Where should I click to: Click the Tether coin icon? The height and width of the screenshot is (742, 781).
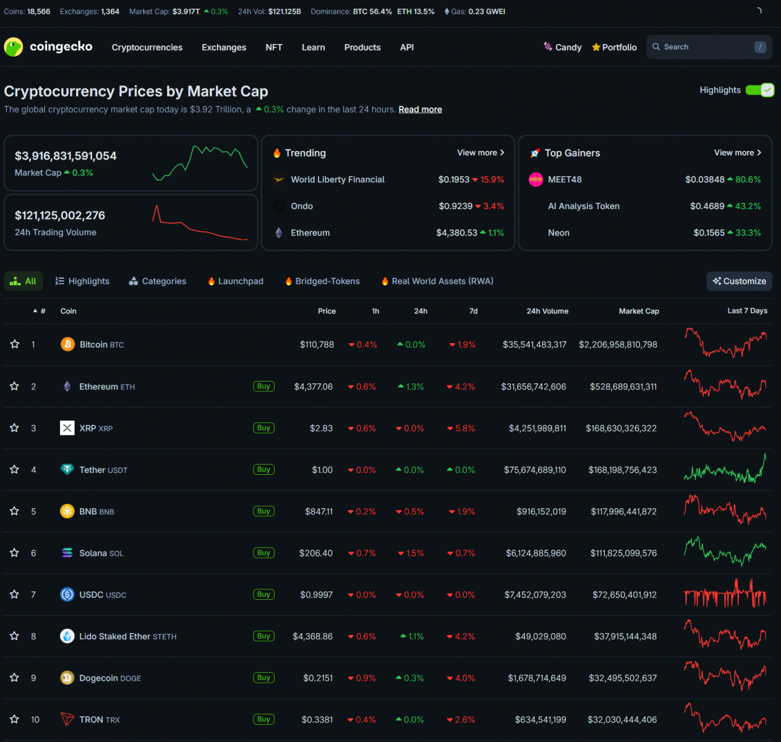point(67,470)
